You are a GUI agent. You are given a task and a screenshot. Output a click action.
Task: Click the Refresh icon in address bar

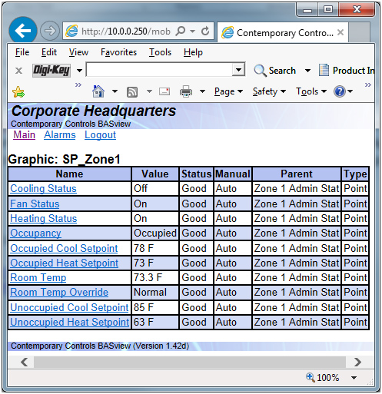tap(205, 31)
